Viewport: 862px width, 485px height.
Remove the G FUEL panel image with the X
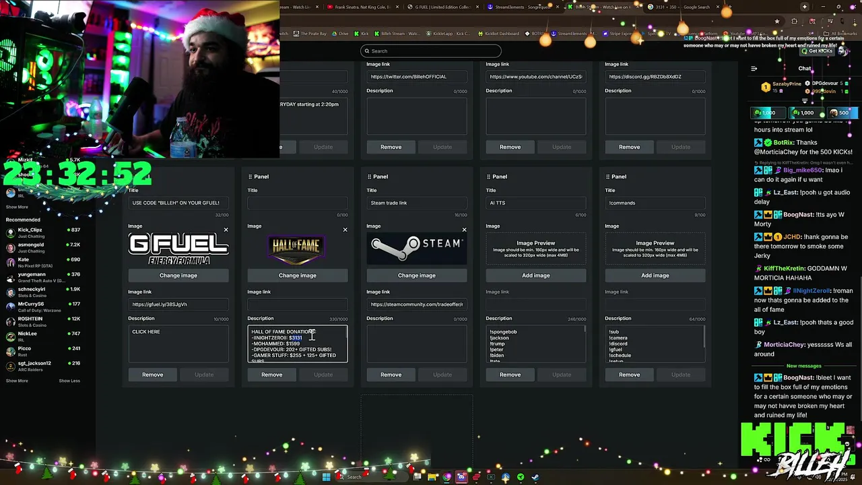click(226, 230)
